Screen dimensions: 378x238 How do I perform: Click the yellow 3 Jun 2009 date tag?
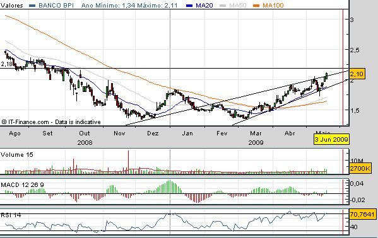(331, 139)
